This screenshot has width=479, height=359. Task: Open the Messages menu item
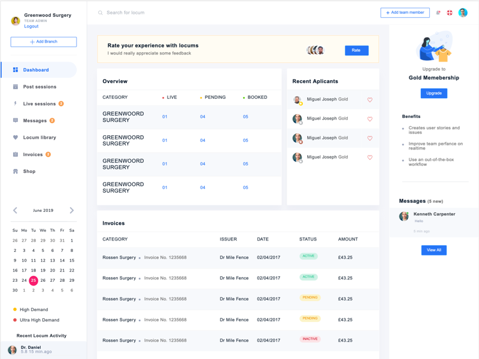35,121
